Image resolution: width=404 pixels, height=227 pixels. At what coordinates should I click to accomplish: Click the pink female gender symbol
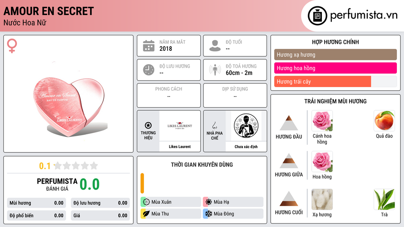(x=12, y=46)
